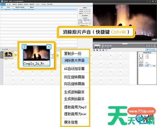Click the detail button in the info panel
157x127 pixels.
click(x=154, y=66)
